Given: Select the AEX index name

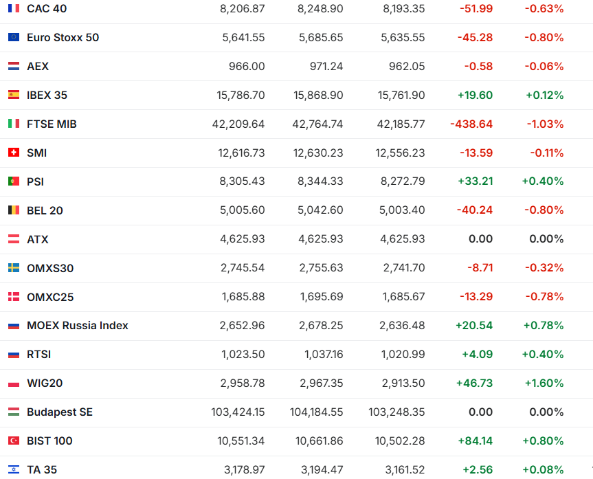Looking at the screenshot, I should pyautogui.click(x=38, y=67).
